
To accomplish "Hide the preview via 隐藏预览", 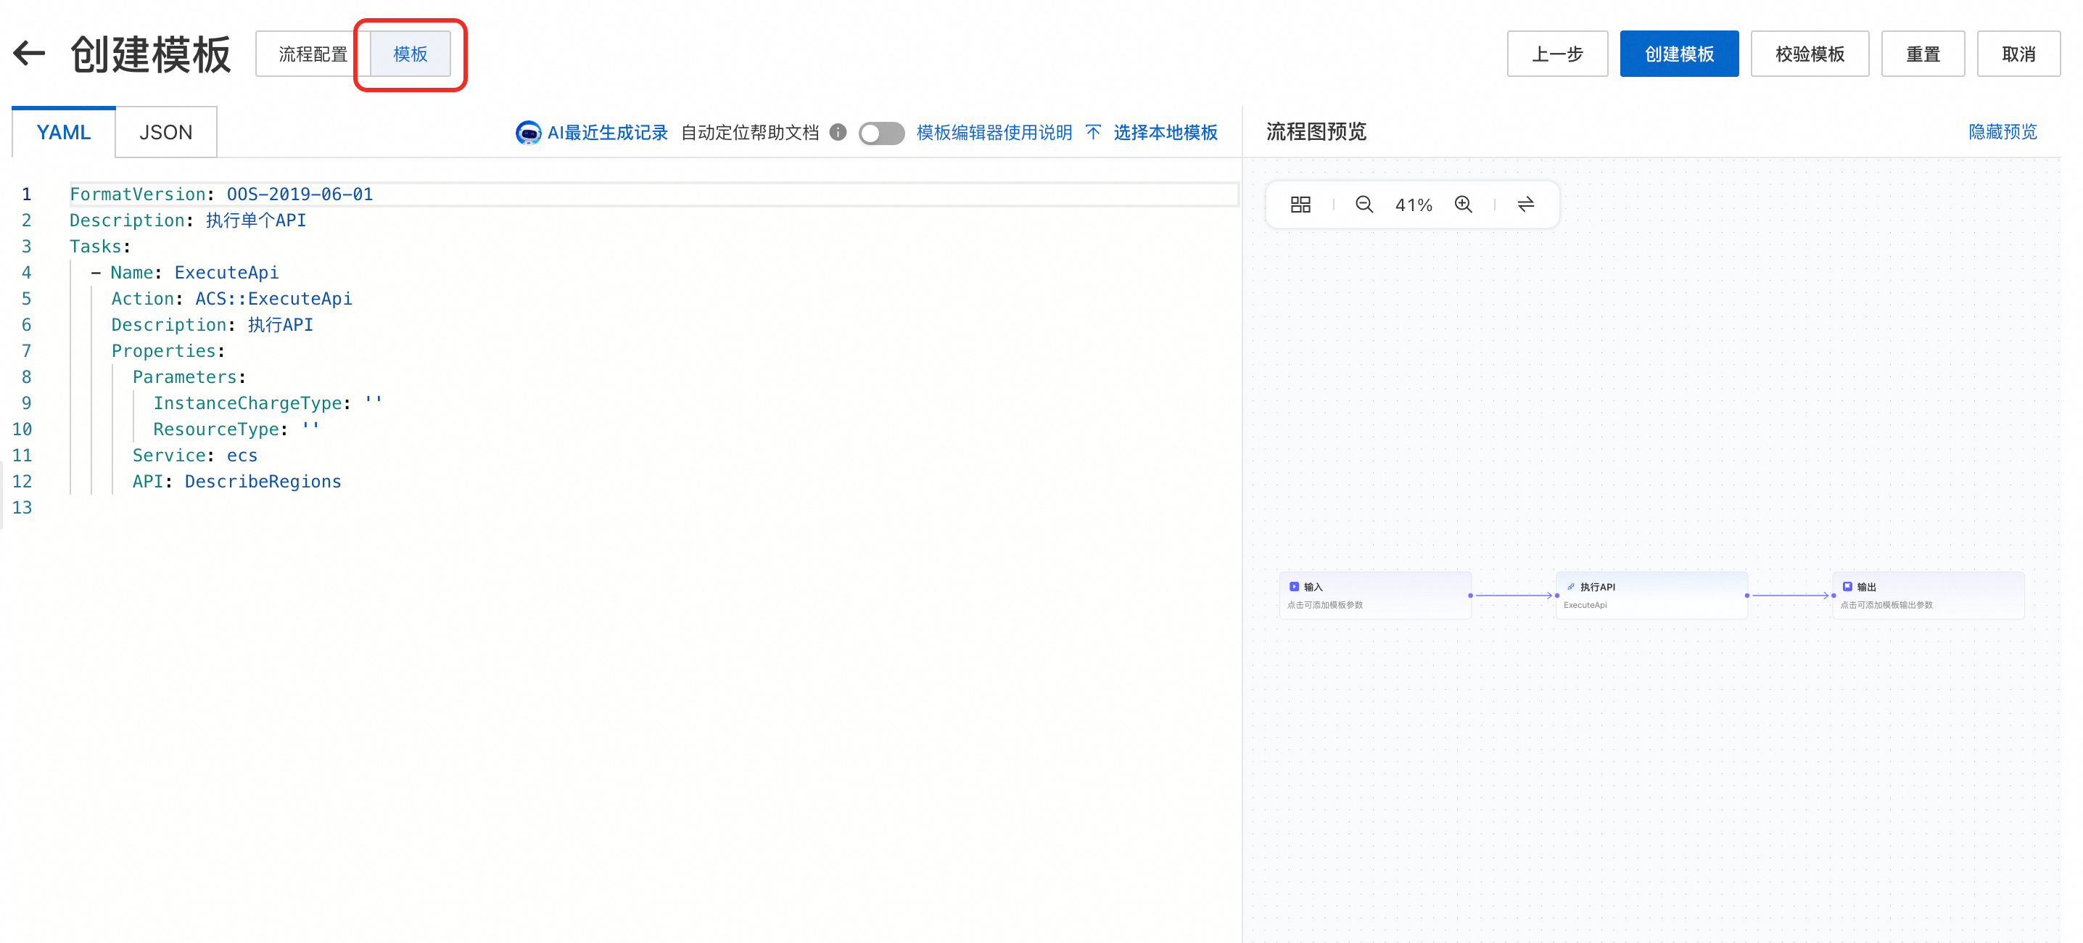I will tap(2002, 132).
